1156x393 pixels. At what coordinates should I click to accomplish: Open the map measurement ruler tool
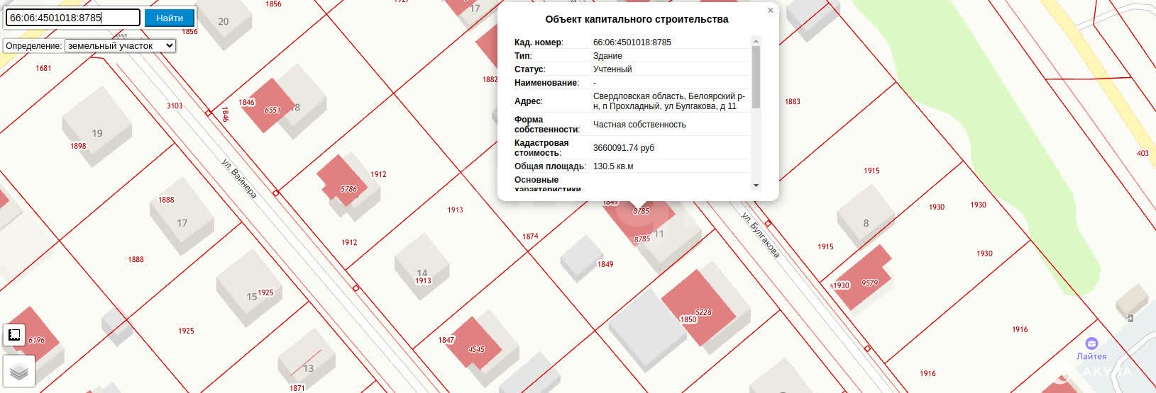click(14, 334)
